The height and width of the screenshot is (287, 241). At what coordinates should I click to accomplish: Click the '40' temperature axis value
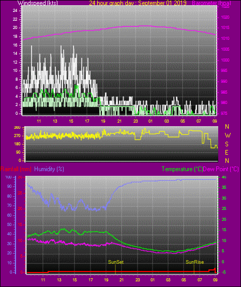224,177
